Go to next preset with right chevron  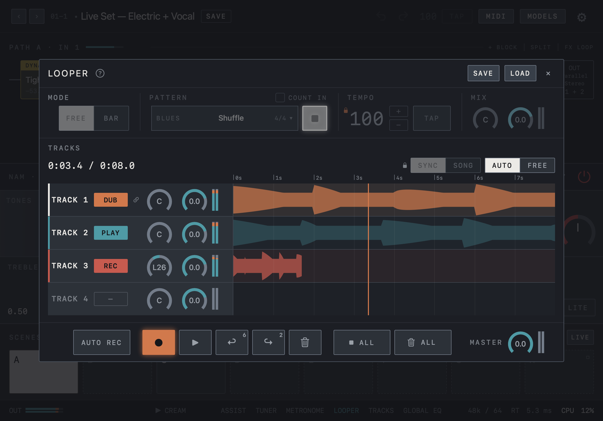coord(37,16)
